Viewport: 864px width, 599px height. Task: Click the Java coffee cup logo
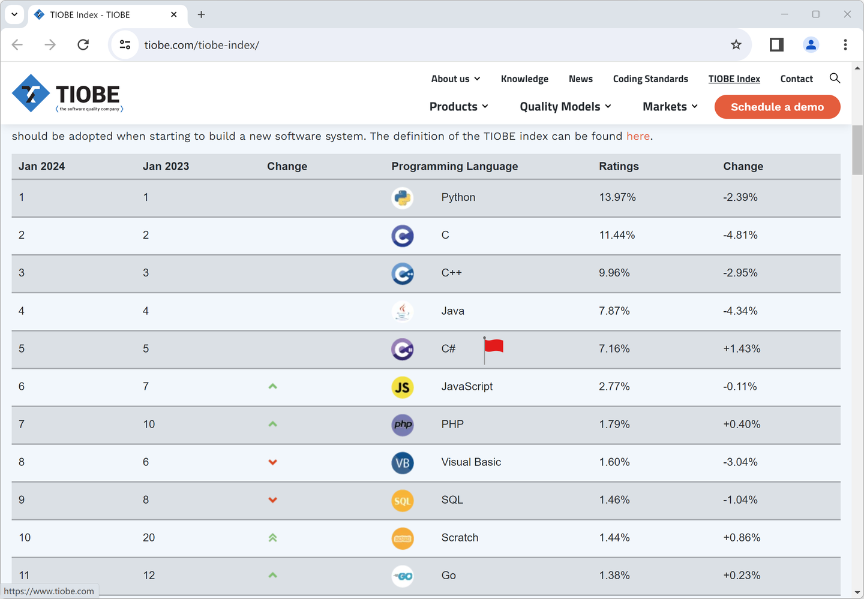click(x=403, y=311)
